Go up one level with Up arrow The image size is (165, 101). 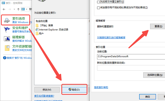(x=18, y=9)
